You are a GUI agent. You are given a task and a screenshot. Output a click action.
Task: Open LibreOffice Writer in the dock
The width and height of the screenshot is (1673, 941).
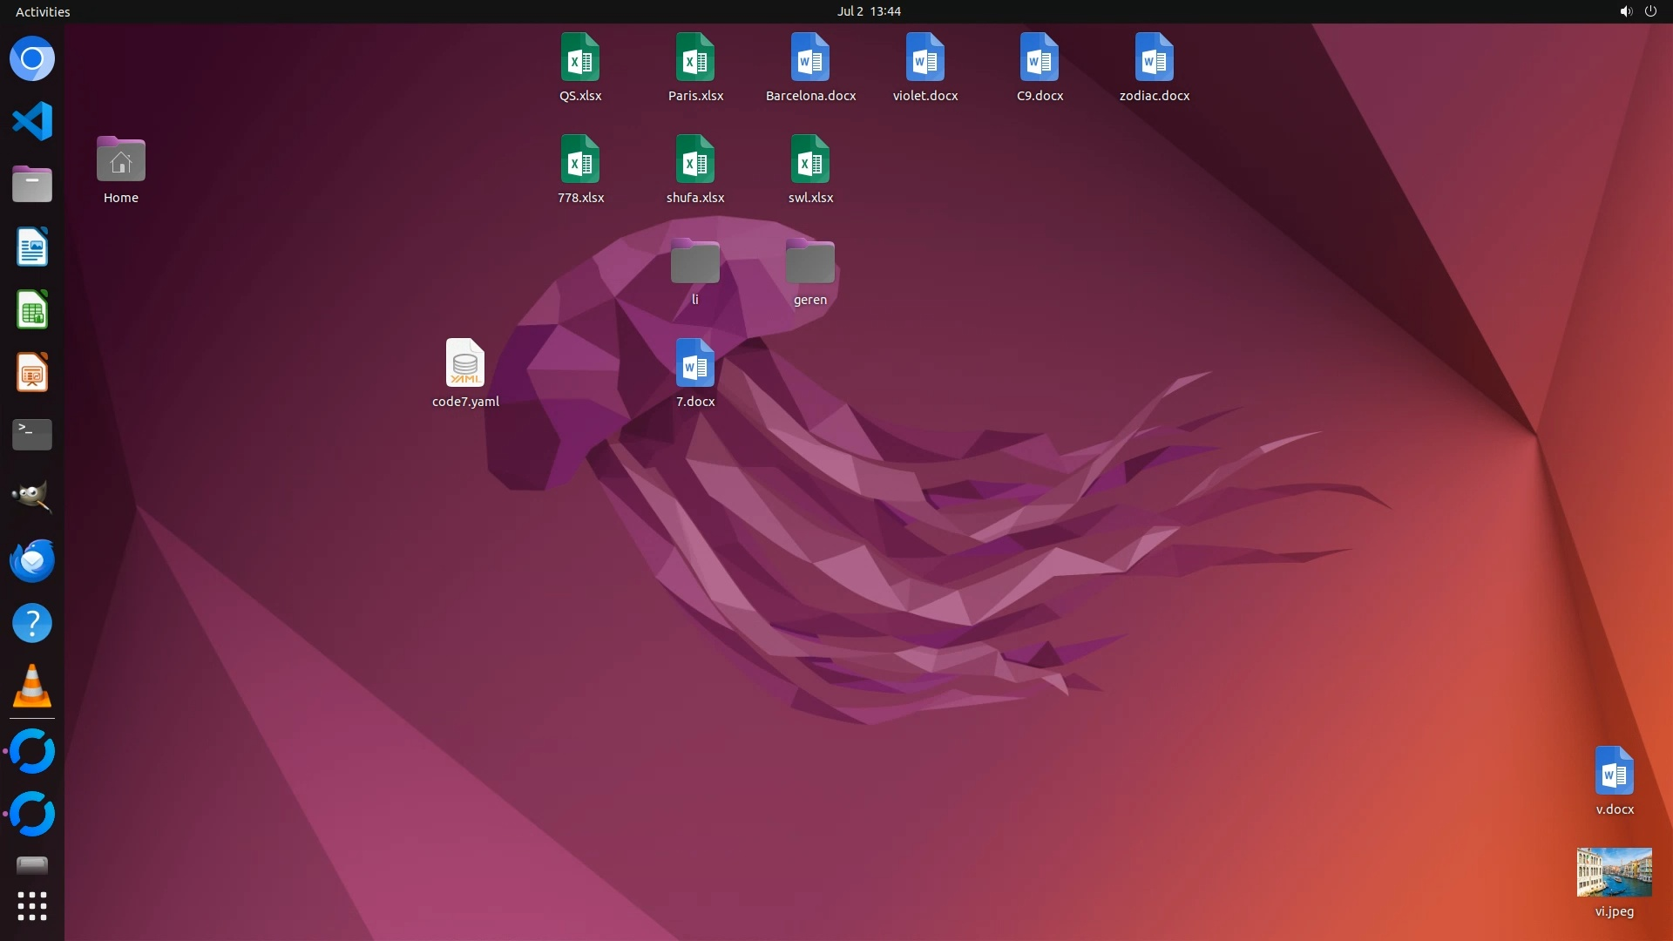click(x=32, y=247)
